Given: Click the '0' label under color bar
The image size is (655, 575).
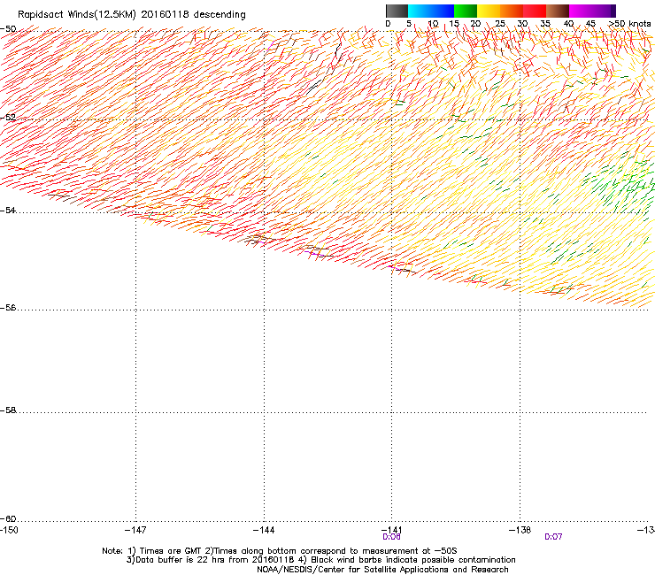Looking at the screenshot, I should 388,24.
